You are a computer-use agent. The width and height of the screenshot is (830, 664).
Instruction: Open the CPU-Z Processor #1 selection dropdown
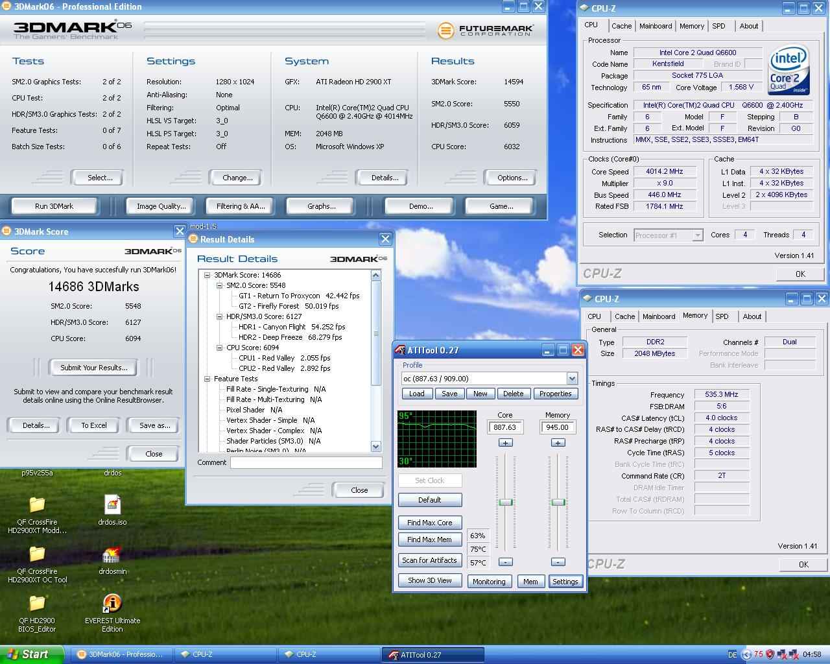(698, 235)
